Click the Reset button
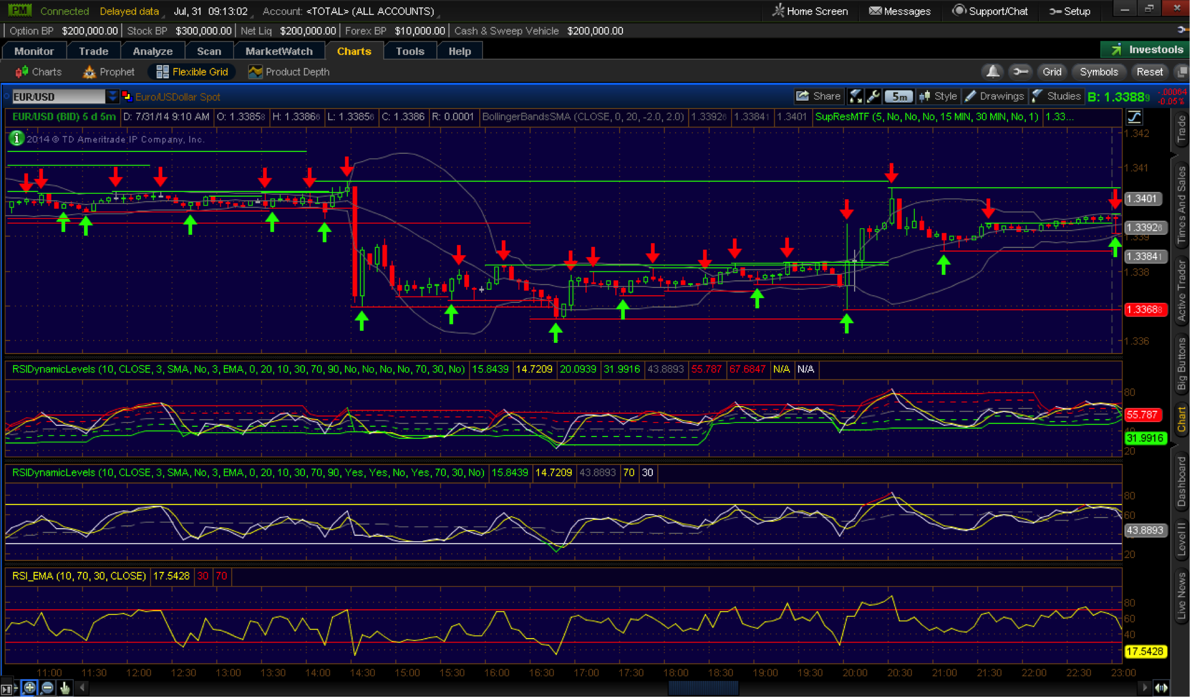This screenshot has height=697, width=1190. 1149,72
